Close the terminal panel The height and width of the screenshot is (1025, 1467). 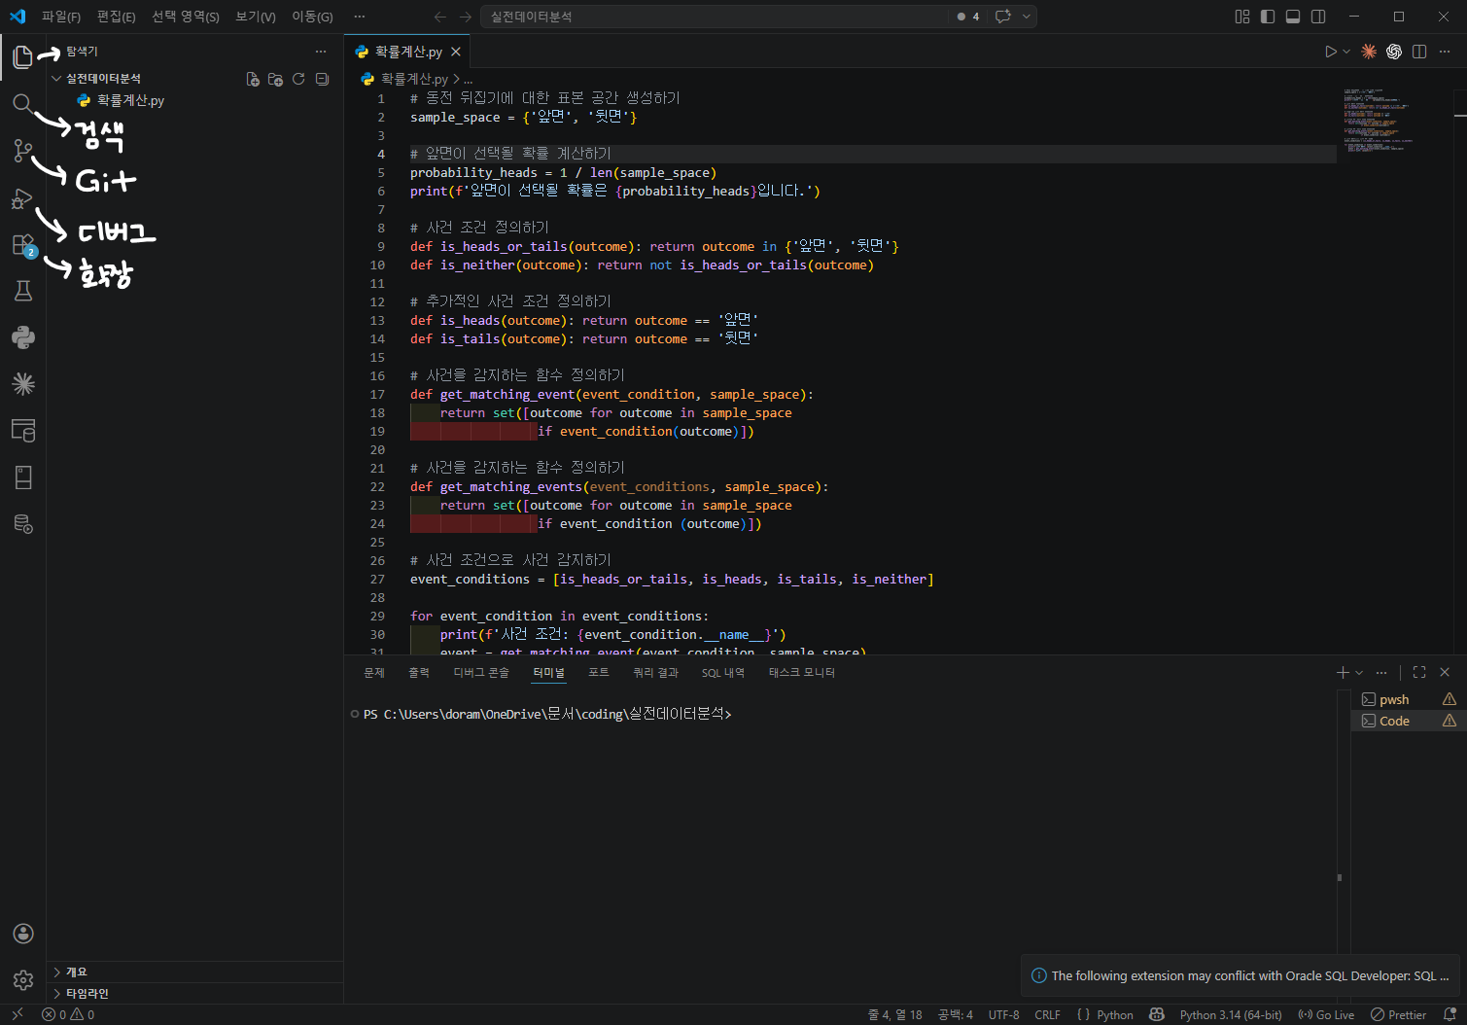pos(1445,672)
